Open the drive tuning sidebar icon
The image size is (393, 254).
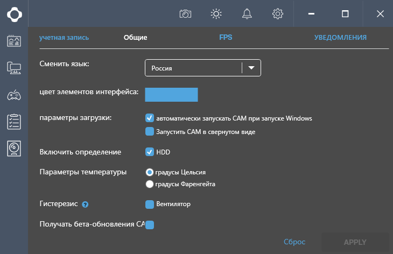tap(14, 149)
